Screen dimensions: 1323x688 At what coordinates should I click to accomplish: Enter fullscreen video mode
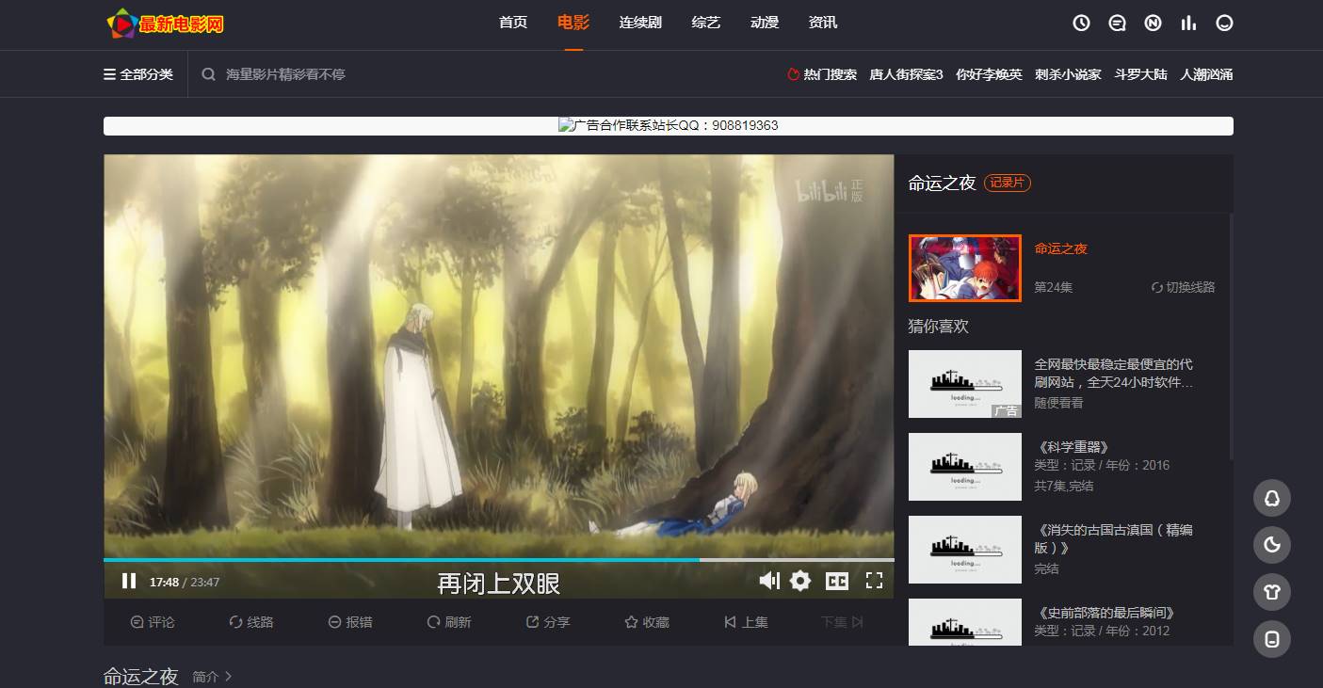coord(874,581)
